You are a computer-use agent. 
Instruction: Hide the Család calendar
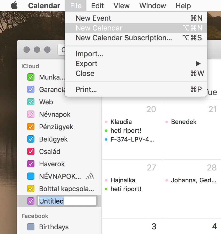tap(31, 151)
